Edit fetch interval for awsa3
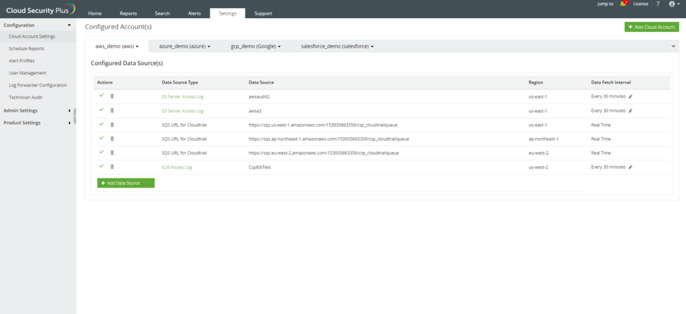 click(630, 110)
